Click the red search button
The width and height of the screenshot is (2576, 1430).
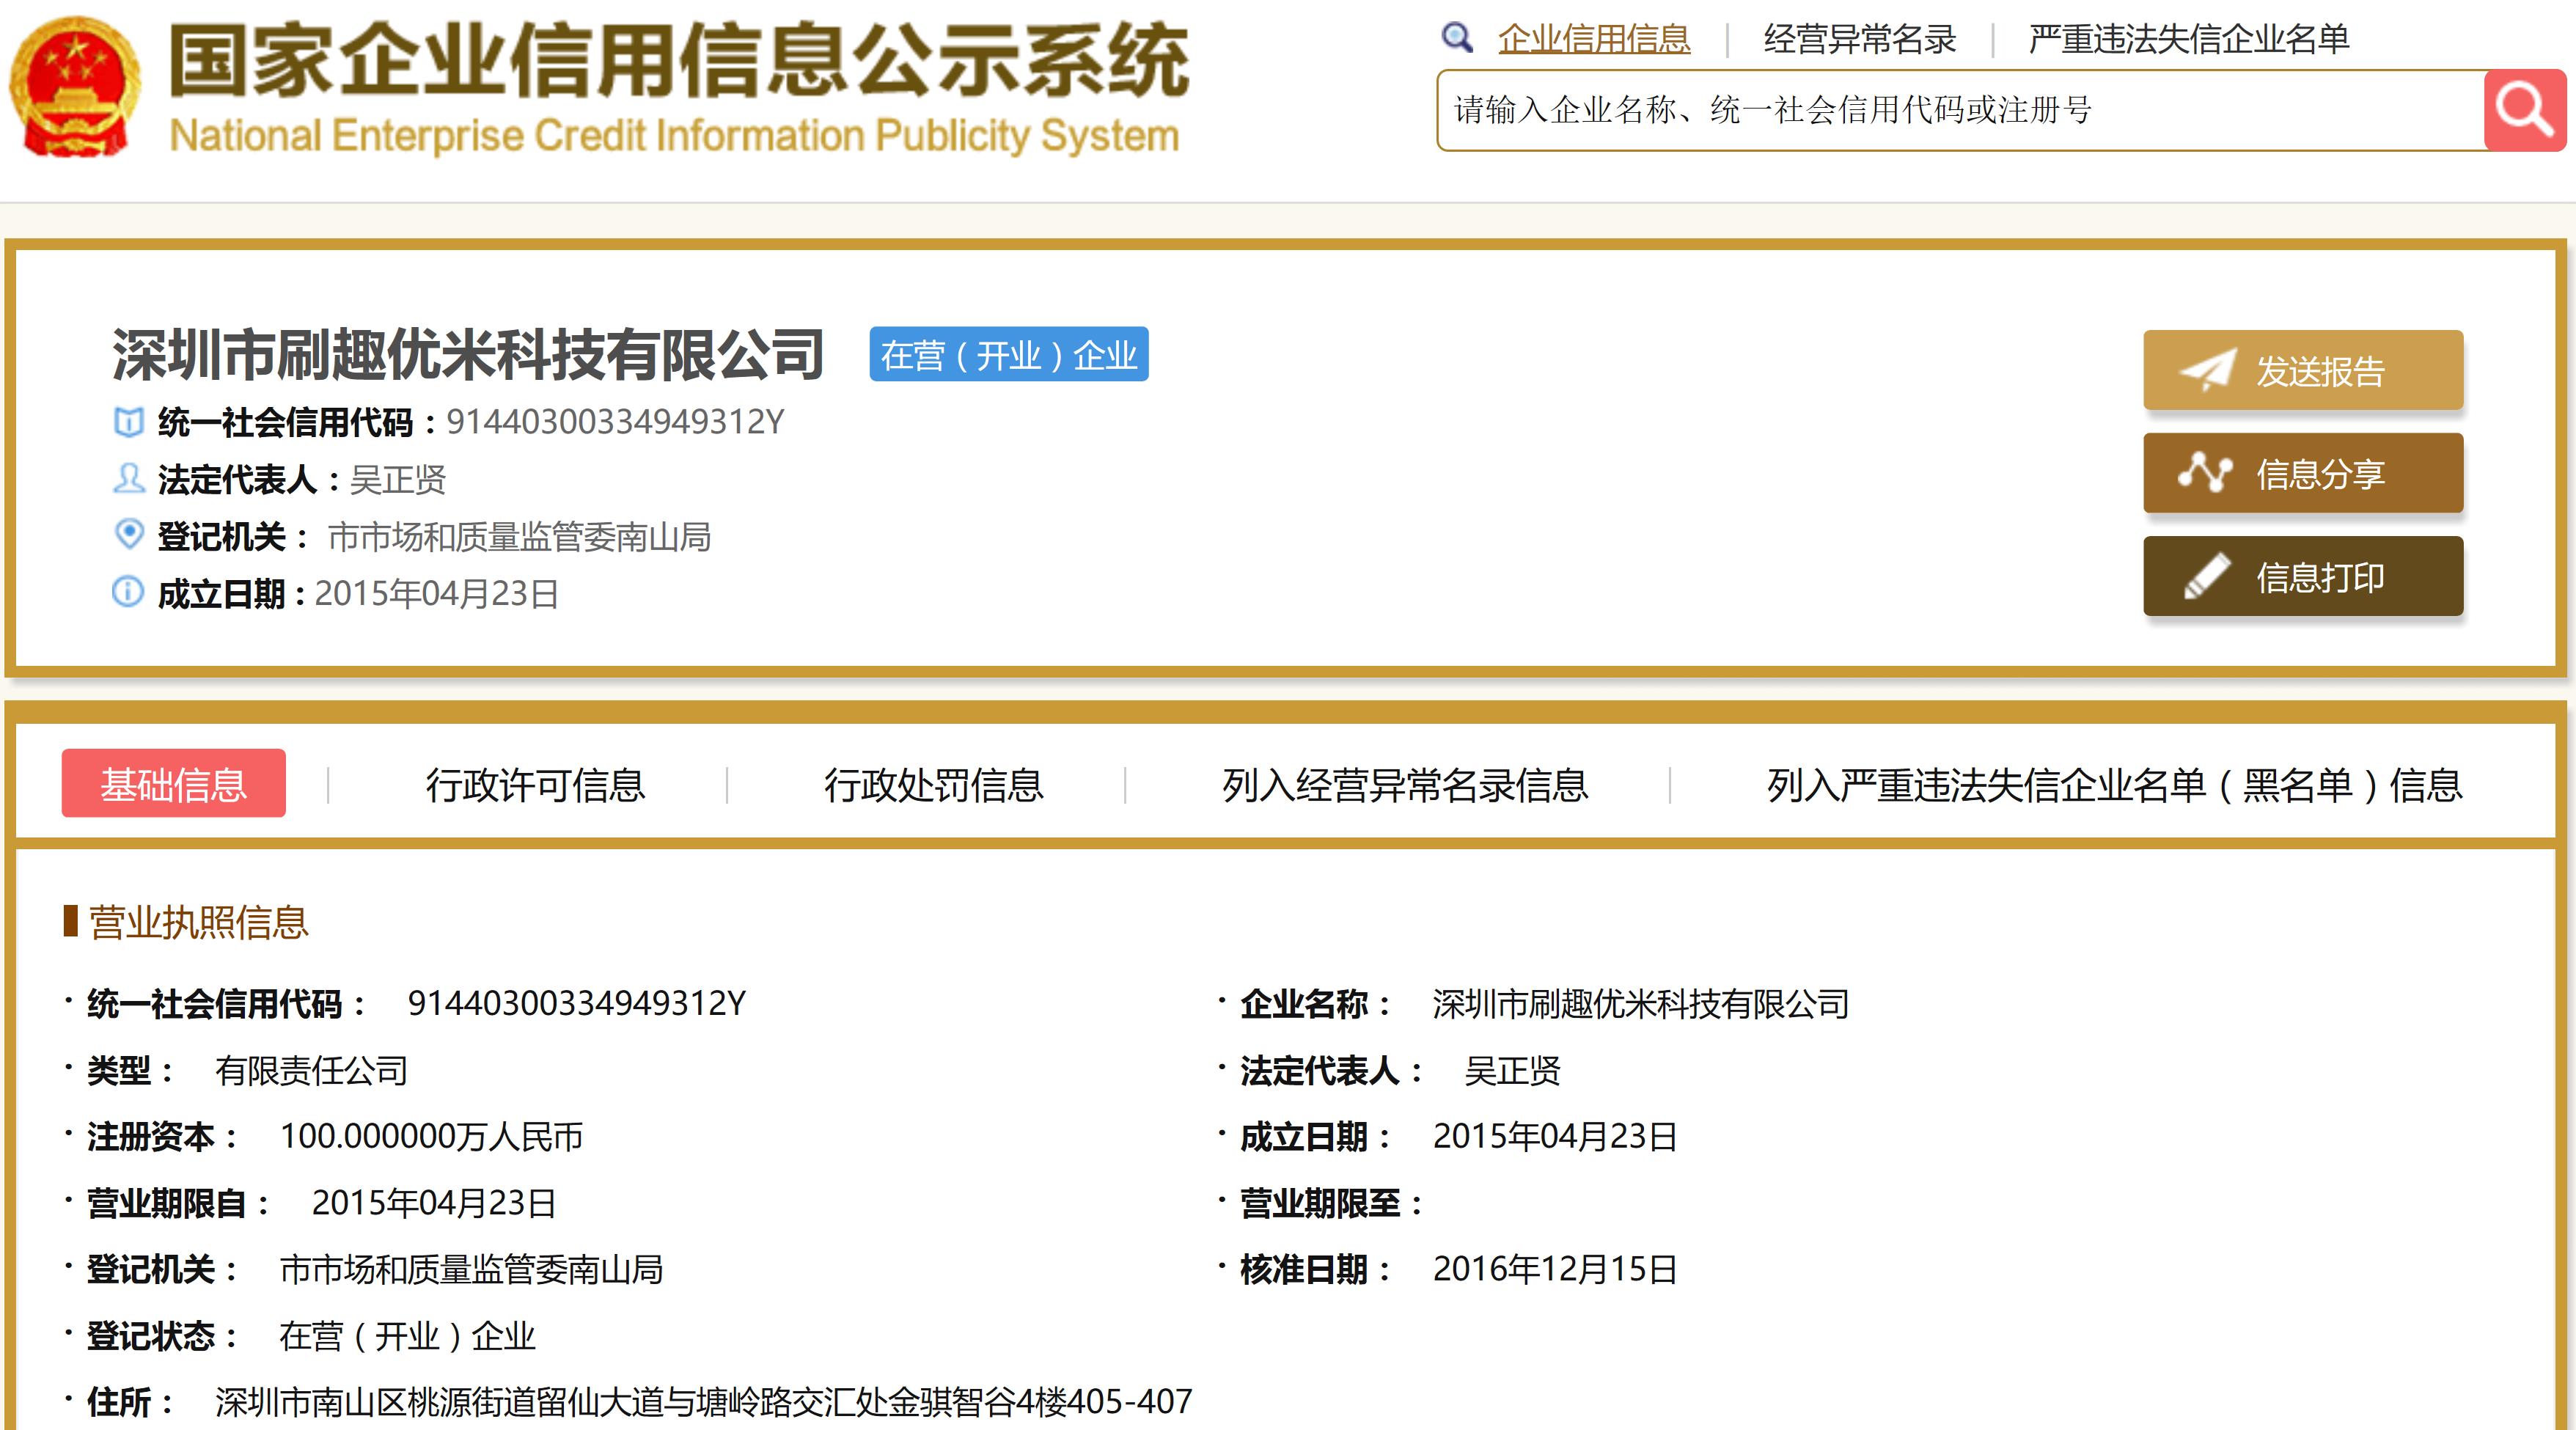click(2524, 110)
